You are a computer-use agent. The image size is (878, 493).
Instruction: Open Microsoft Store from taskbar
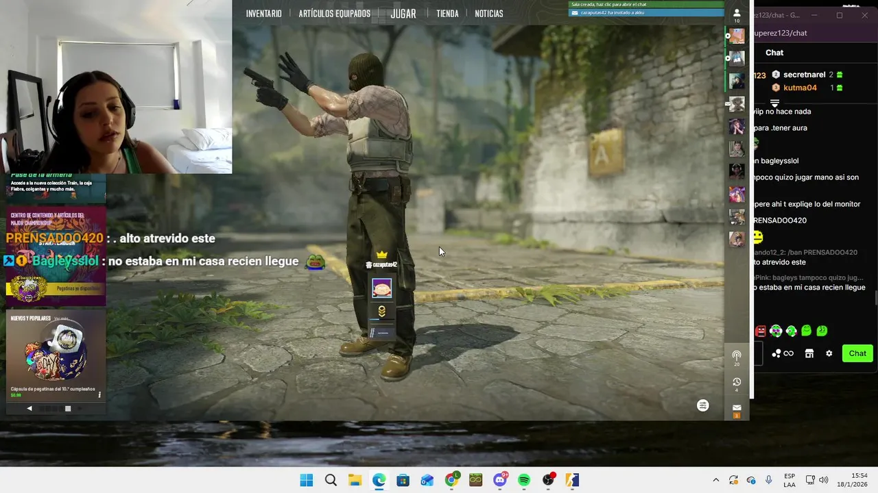[x=403, y=480]
